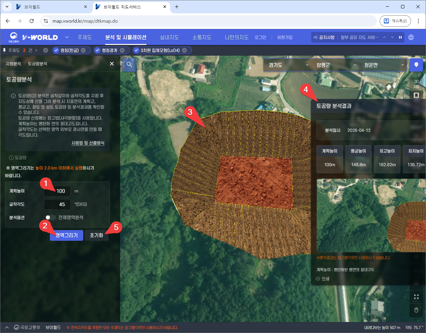Click the globe language icon
The height and width of the screenshot is (333, 426).
click(411, 37)
